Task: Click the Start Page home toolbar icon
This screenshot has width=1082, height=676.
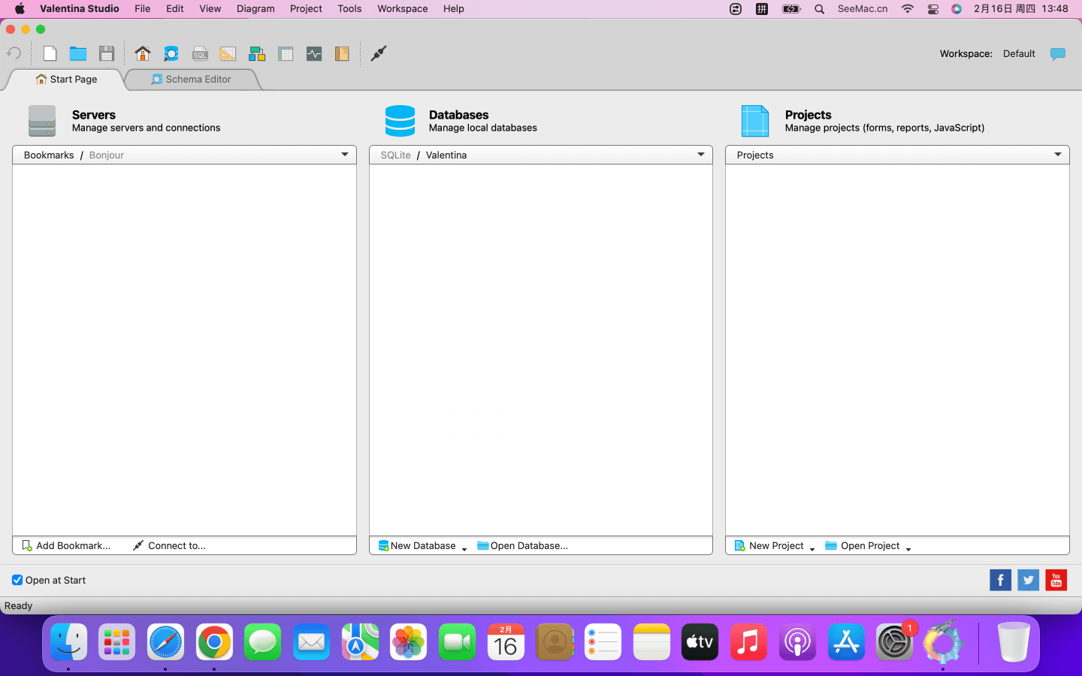Action: [x=143, y=53]
